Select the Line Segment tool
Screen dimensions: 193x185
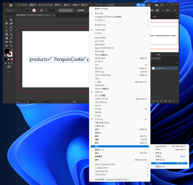pyautogui.click(x=6, y=27)
